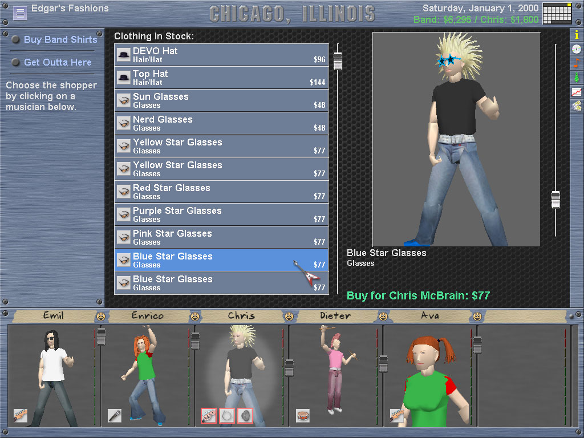Viewport: 584px width, 438px height.
Task: Open the calendar grid icon
Action: tap(557, 13)
